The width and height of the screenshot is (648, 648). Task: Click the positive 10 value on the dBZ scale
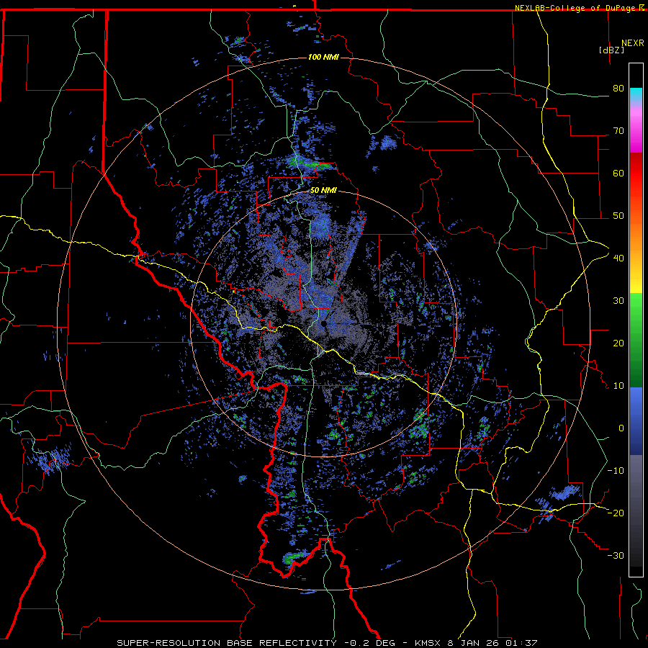click(x=618, y=386)
